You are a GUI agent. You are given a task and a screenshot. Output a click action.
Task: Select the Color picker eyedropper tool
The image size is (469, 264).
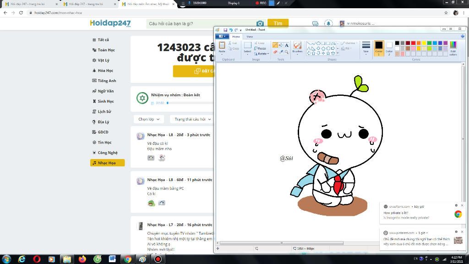[x=281, y=52]
